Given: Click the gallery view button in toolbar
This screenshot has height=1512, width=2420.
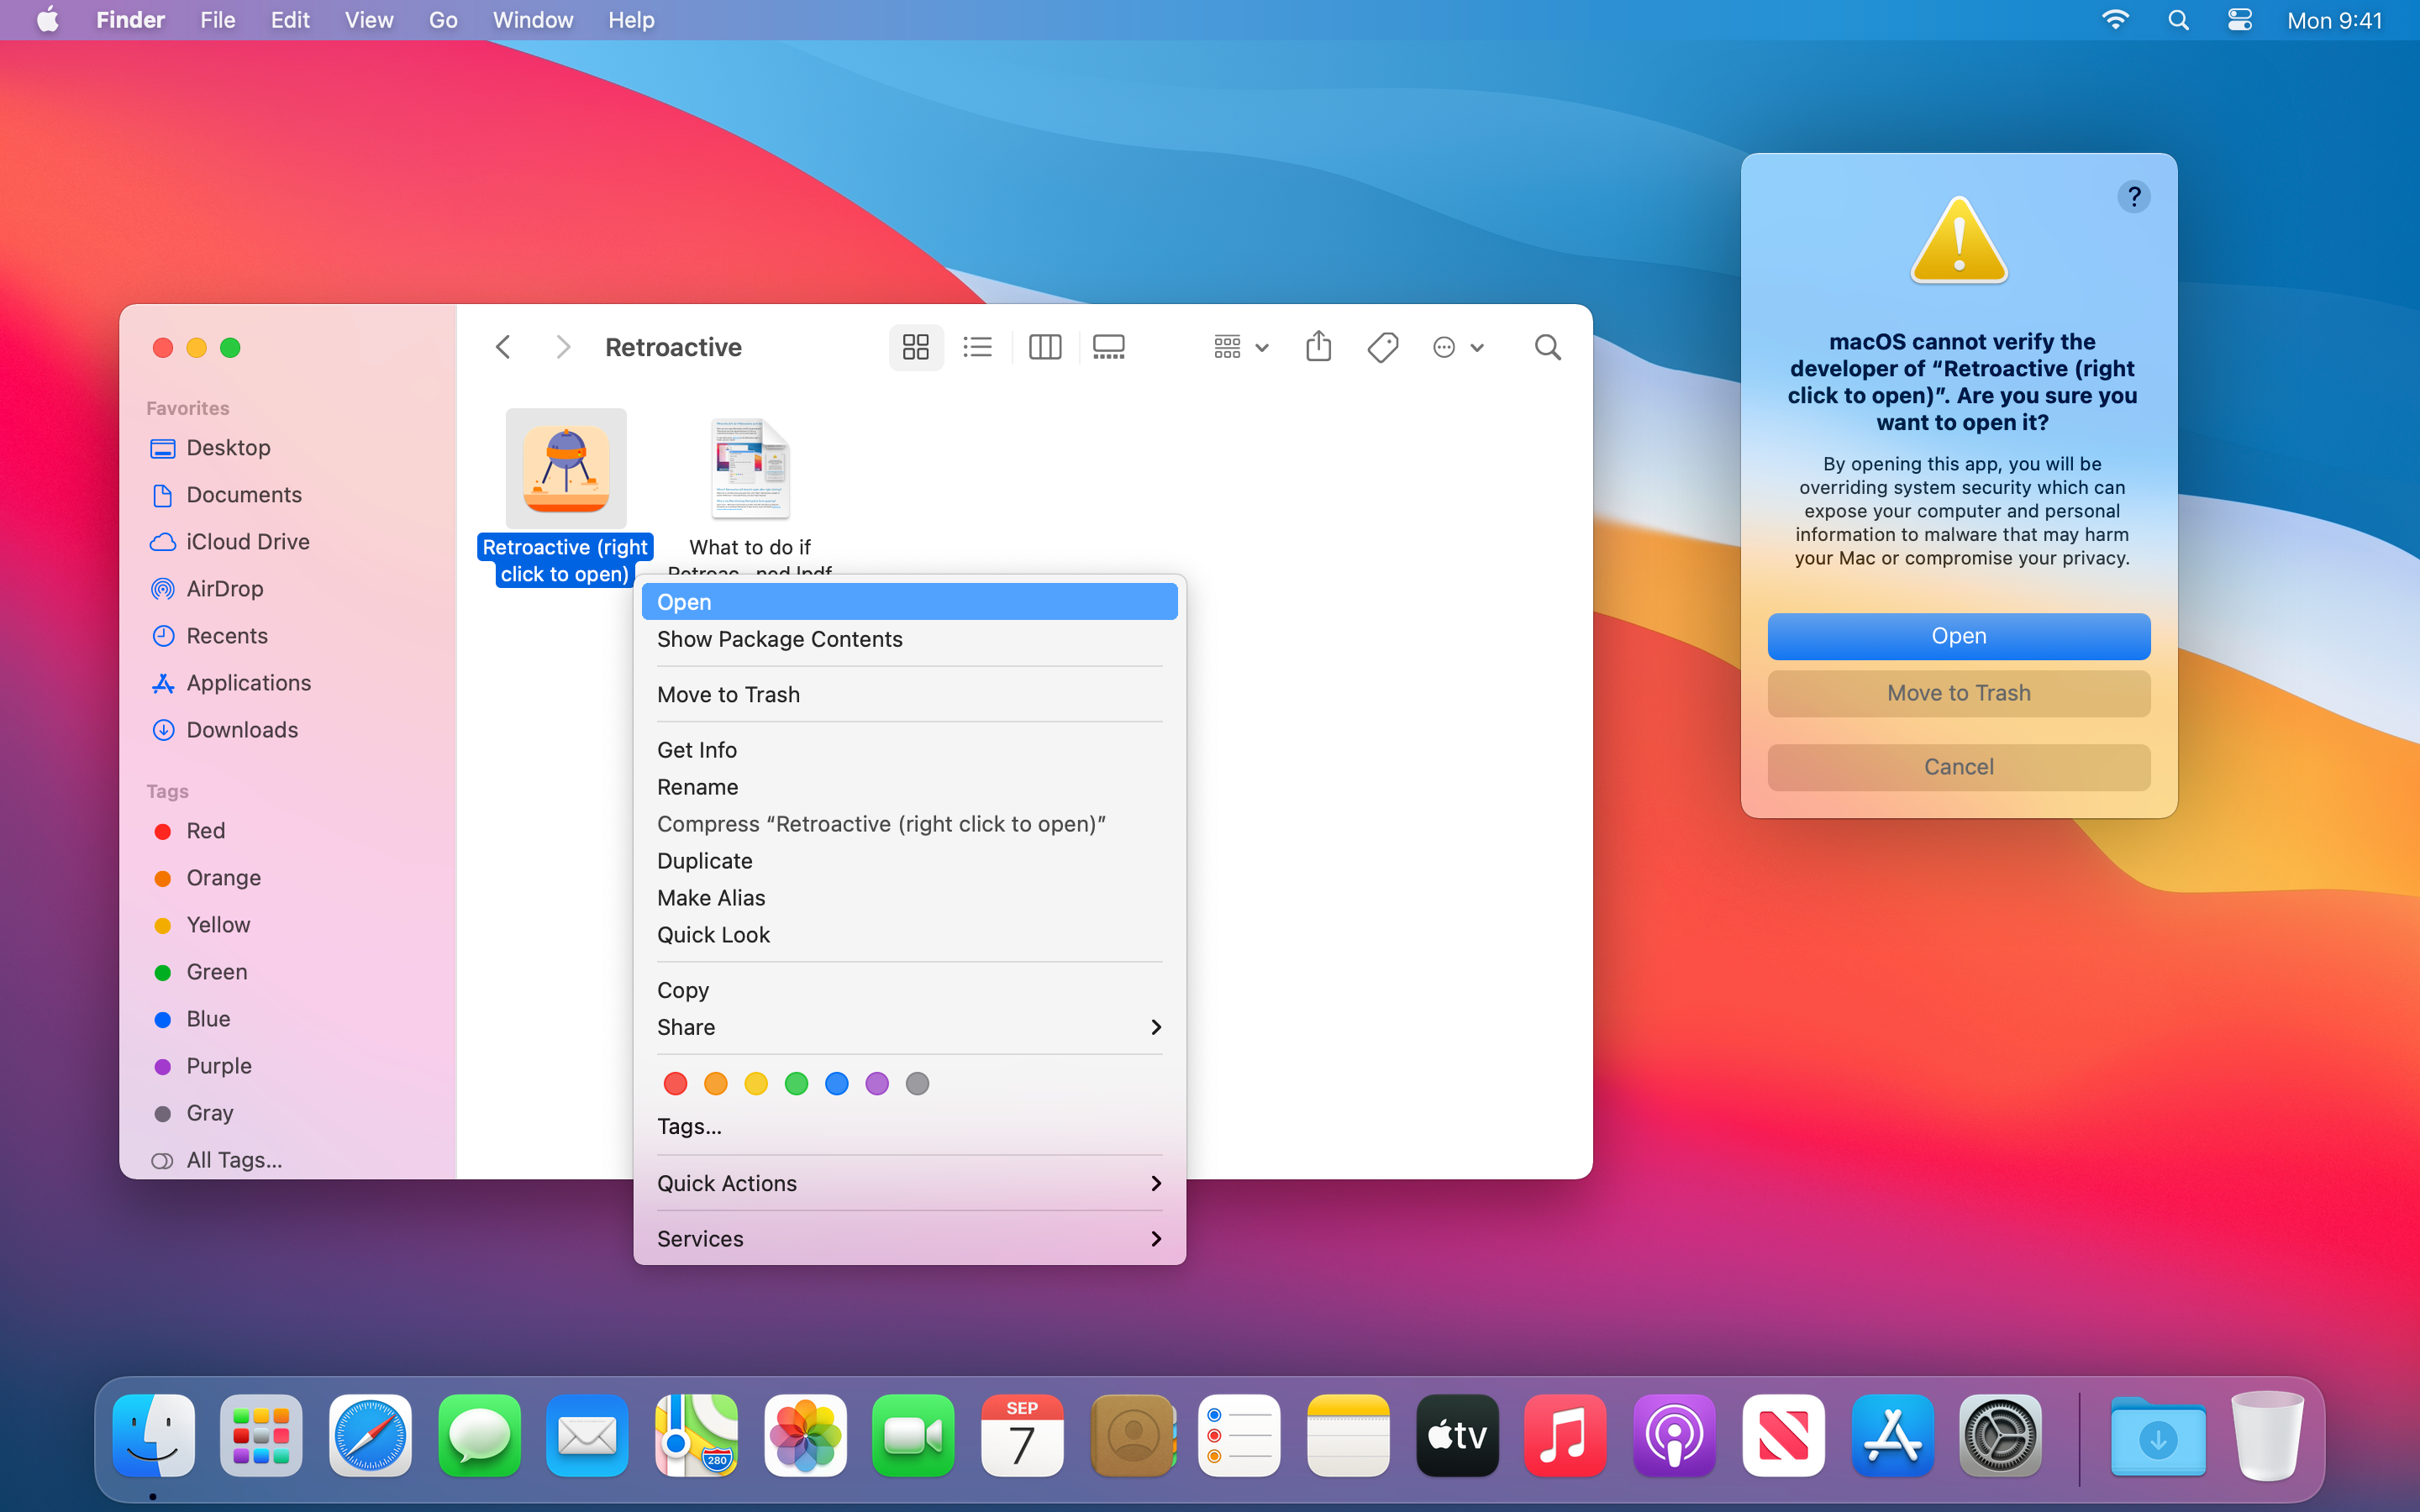Looking at the screenshot, I should coord(1110,347).
